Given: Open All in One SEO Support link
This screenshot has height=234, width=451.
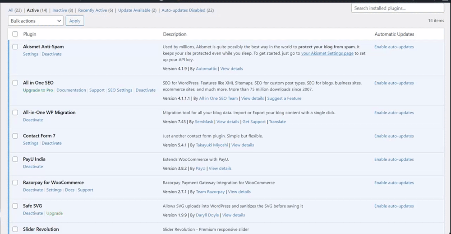Looking at the screenshot, I should (97, 90).
